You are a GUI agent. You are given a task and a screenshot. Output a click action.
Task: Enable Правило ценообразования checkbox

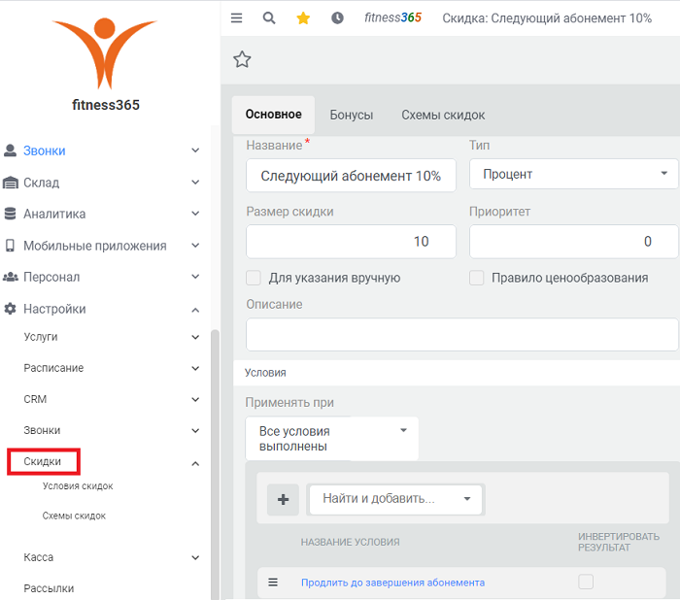click(476, 278)
